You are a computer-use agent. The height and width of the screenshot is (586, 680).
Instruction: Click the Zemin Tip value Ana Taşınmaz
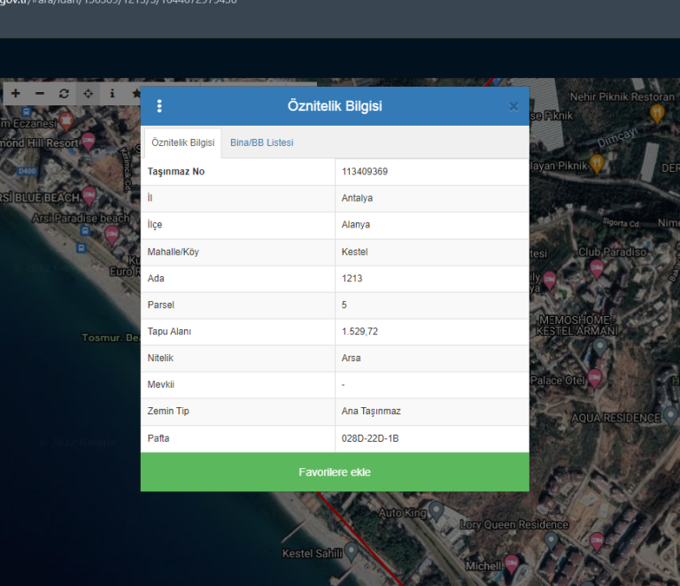(371, 411)
